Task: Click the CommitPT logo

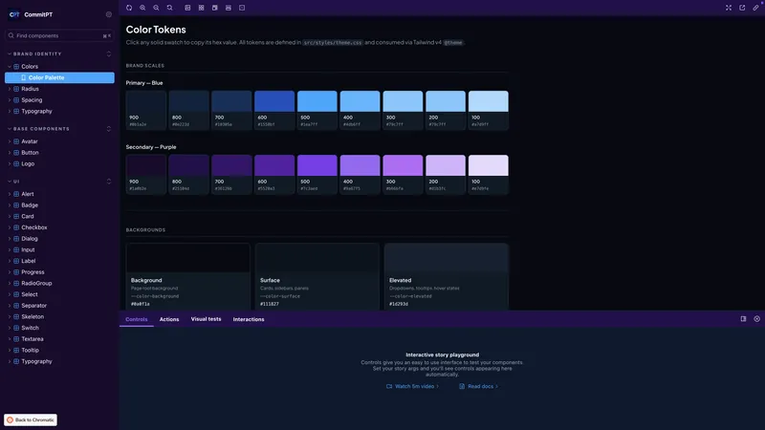Action: coord(31,14)
